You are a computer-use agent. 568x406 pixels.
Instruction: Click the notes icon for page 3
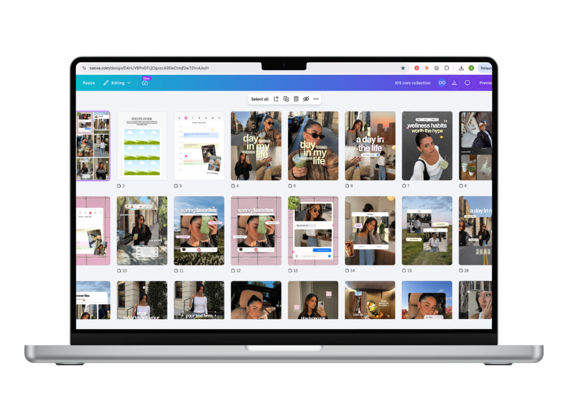click(x=176, y=186)
